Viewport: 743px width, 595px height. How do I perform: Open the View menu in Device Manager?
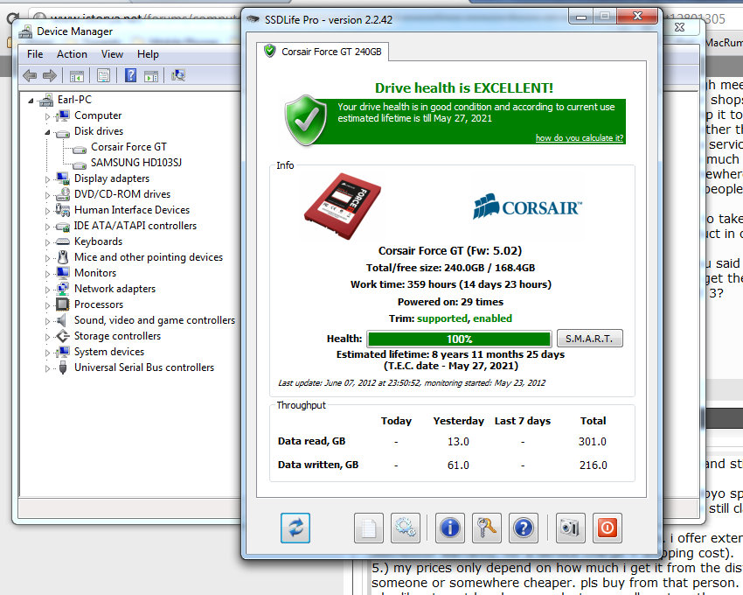click(112, 54)
